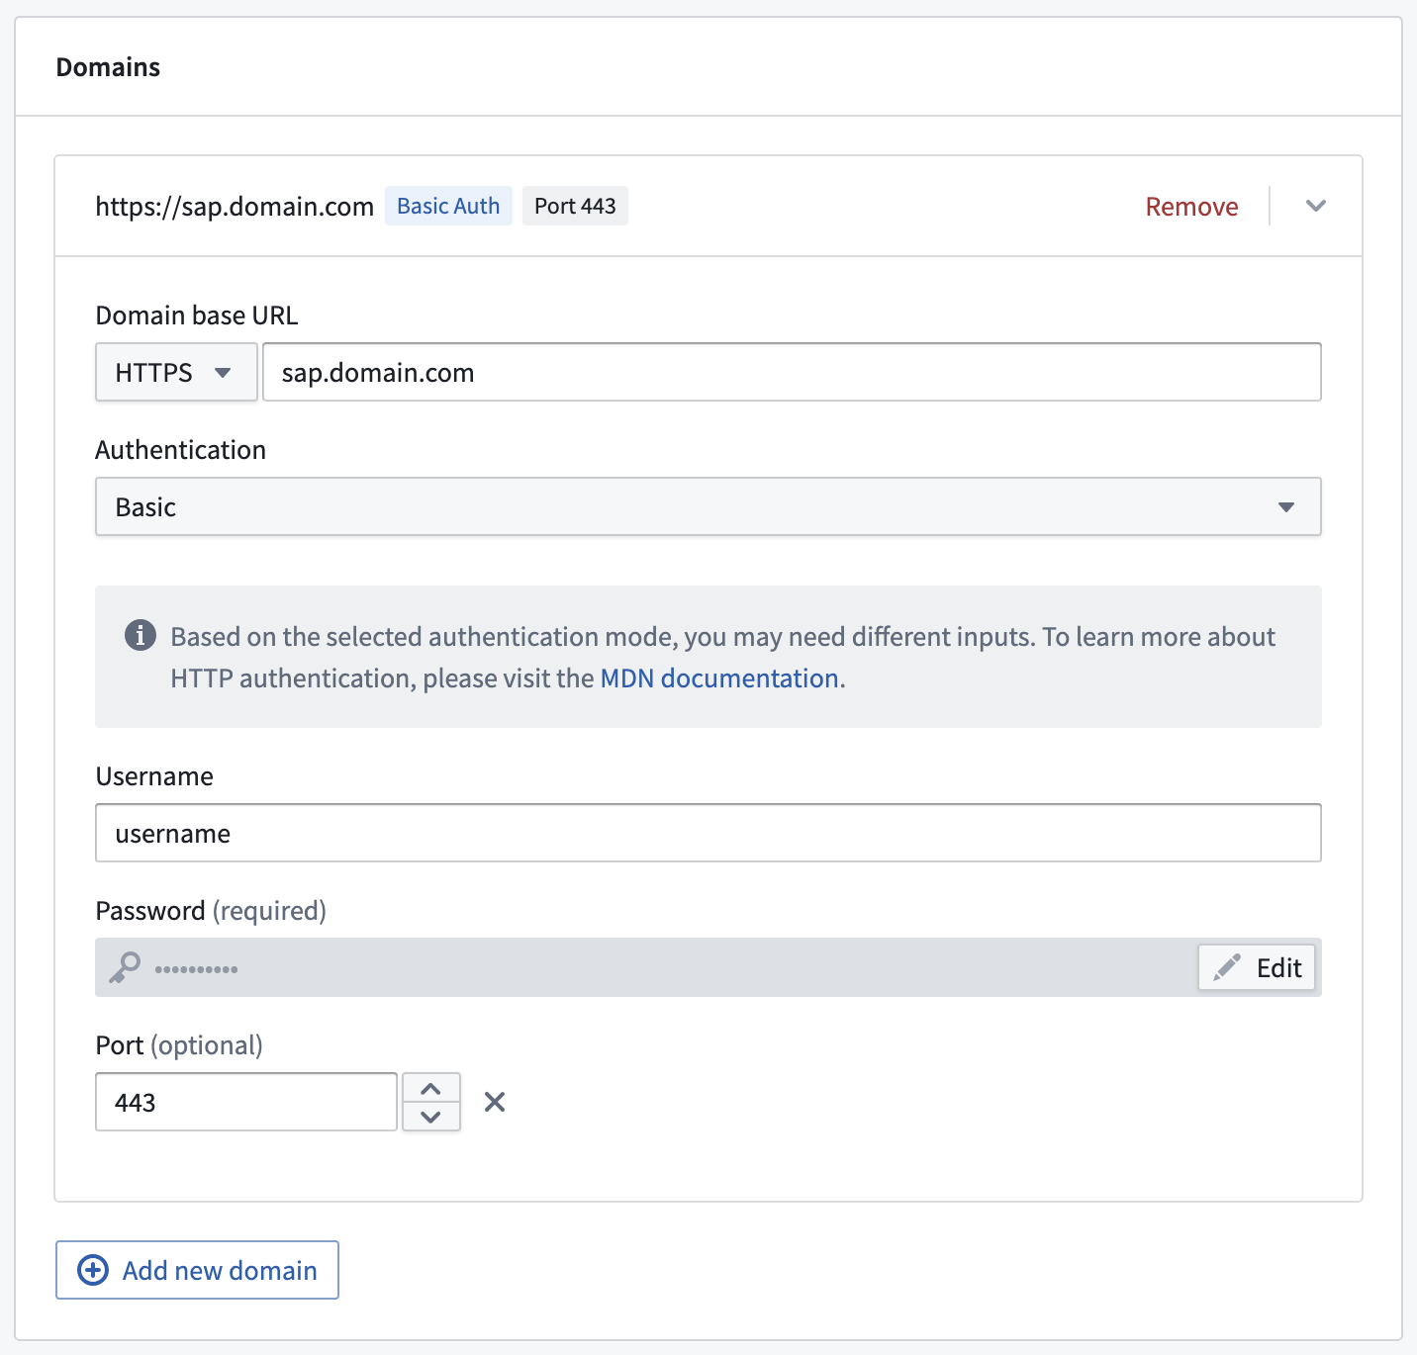
Task: Click the key icon in password field
Action: pos(125,967)
